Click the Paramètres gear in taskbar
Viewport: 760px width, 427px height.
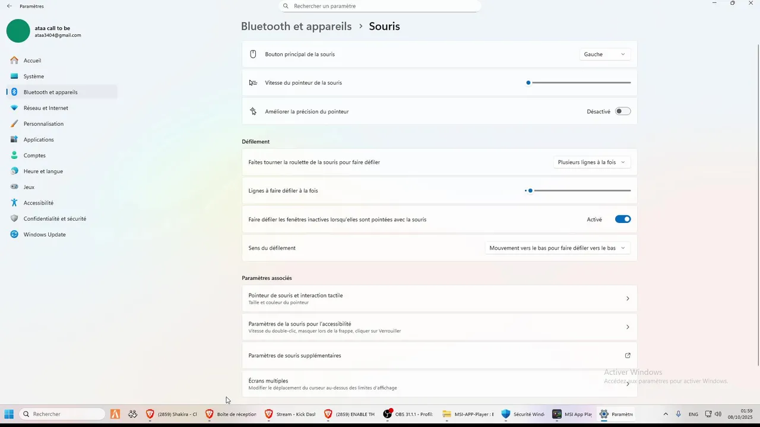(x=604, y=414)
